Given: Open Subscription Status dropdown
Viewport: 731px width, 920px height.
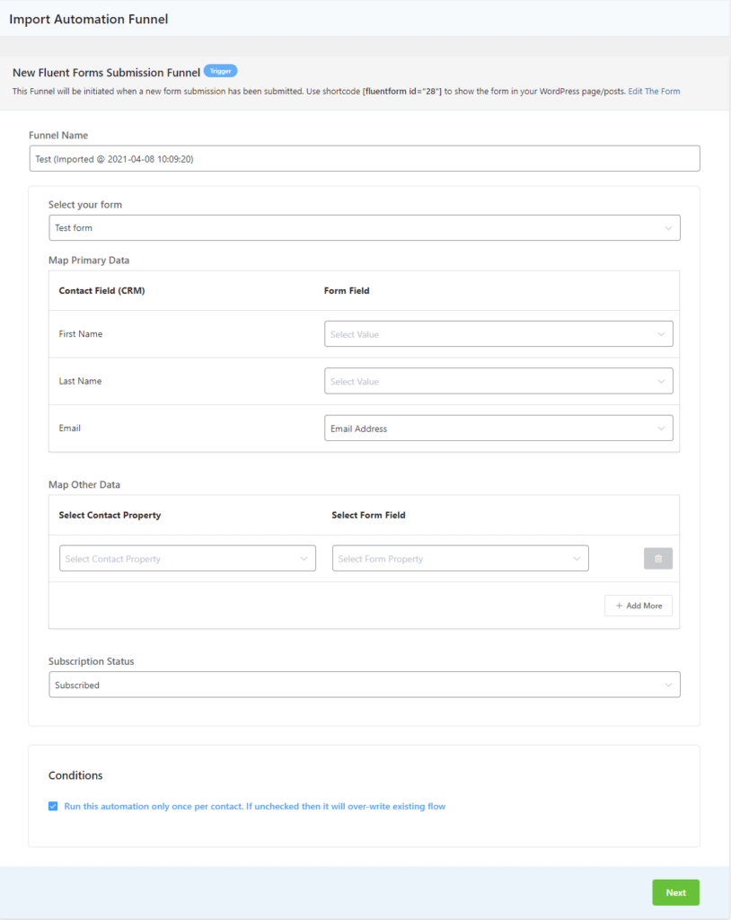Looking at the screenshot, I should point(365,685).
